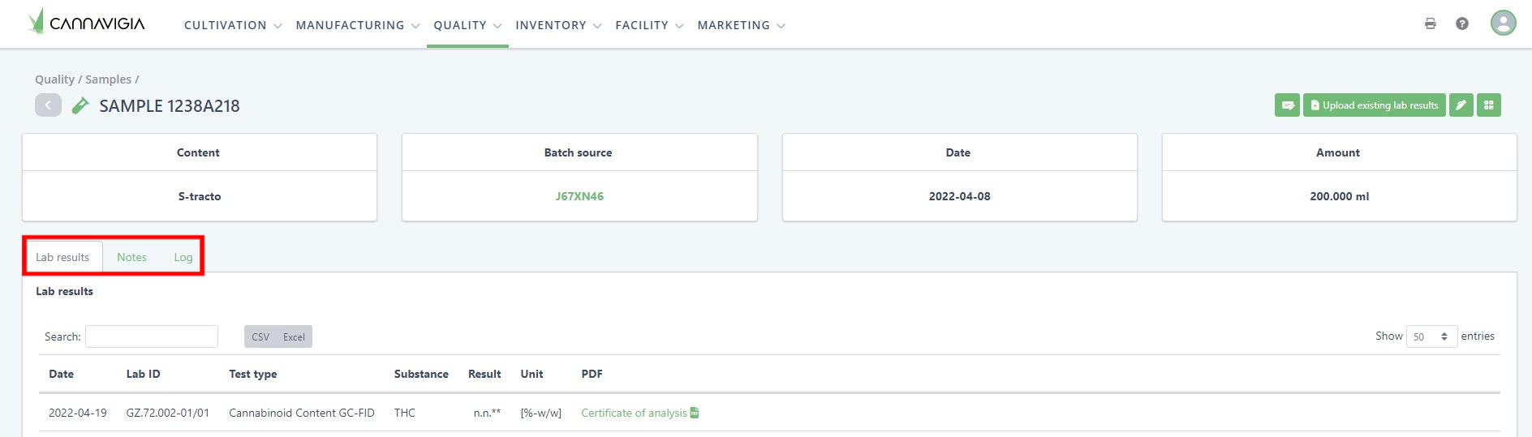Click the green QR code icon button
The height and width of the screenshot is (437, 1532).
1488,105
